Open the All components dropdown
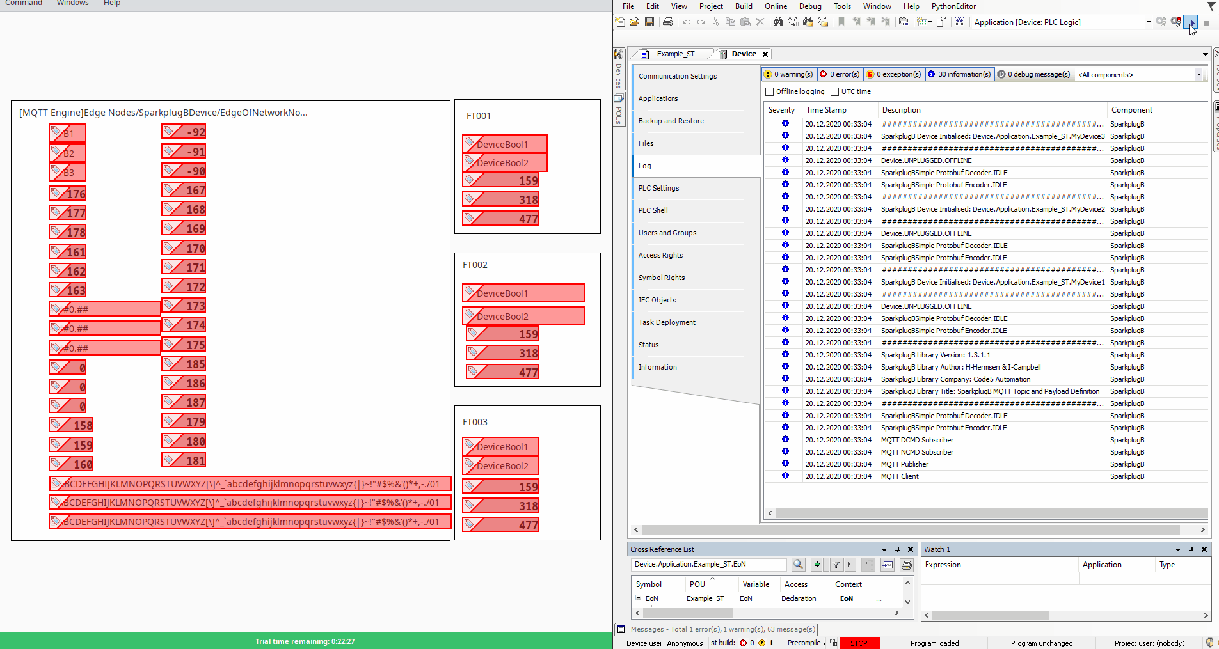 (1199, 75)
